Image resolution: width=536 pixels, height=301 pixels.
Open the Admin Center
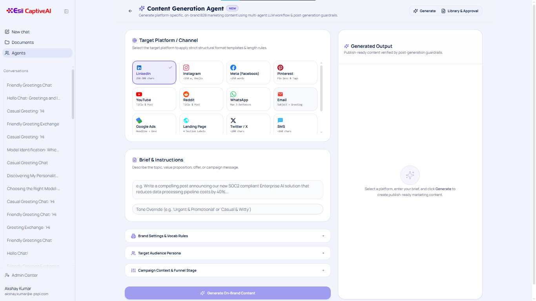click(37, 275)
